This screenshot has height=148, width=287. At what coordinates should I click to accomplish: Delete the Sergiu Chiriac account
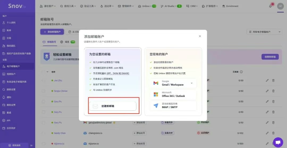click(x=273, y=91)
